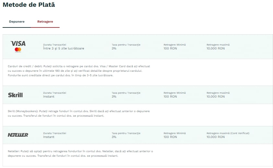Click the Metode de Plată heading

29,5
